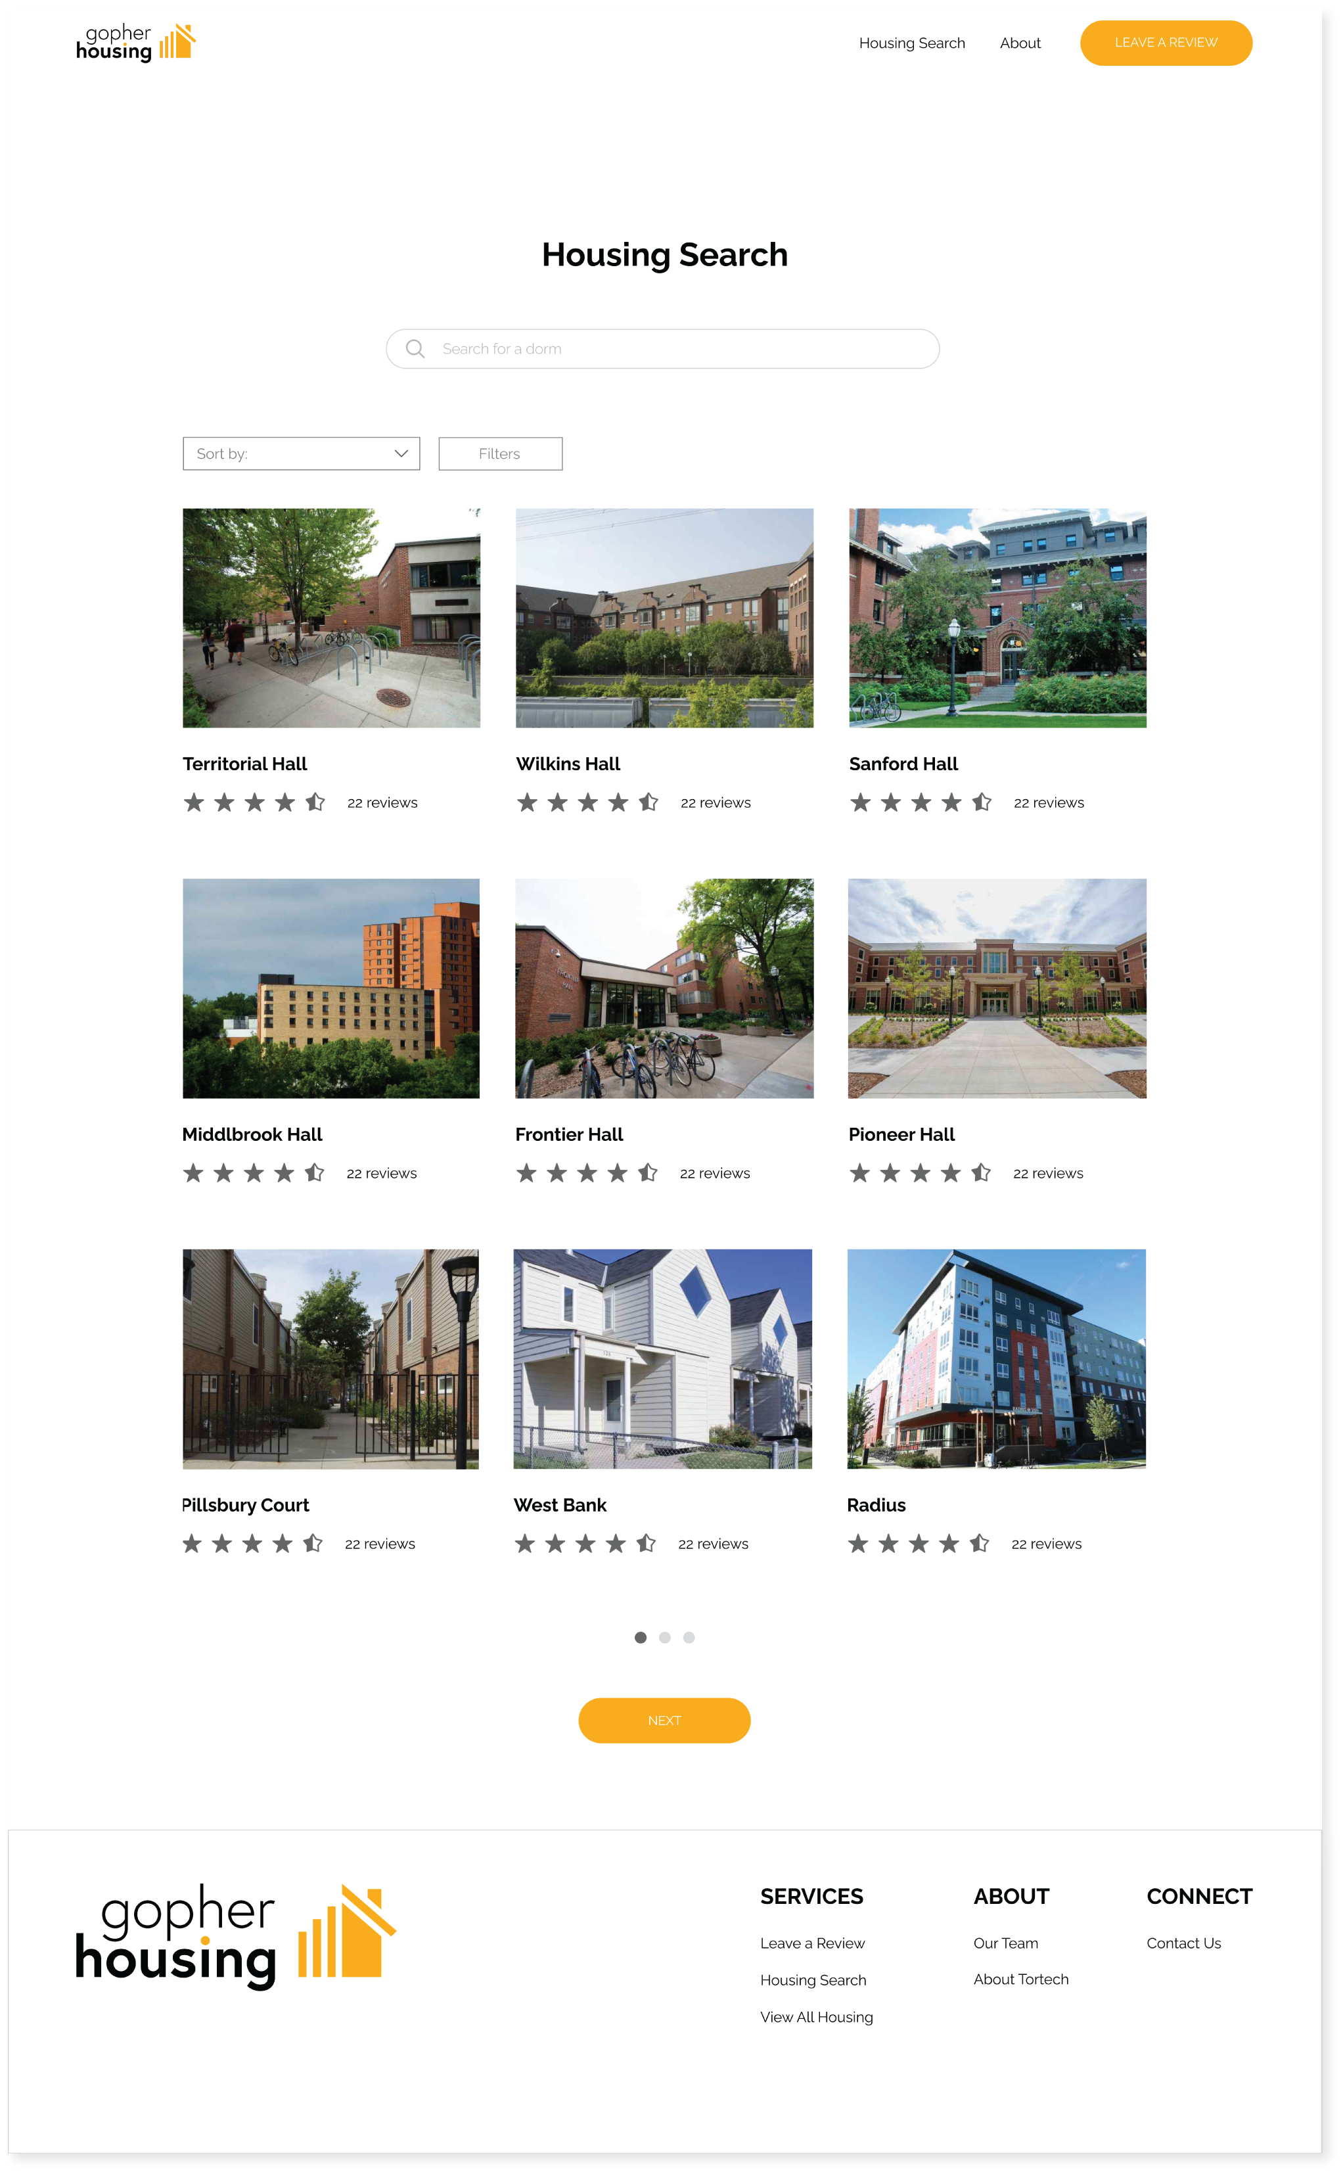Open the Filters button
Screen dimensions: 1343x2174
500,454
